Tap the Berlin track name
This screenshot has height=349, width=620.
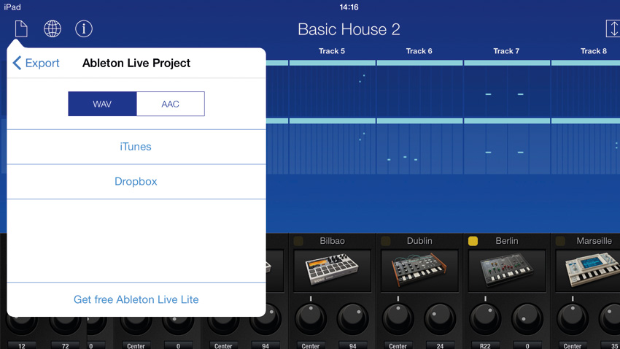pyautogui.click(x=507, y=241)
